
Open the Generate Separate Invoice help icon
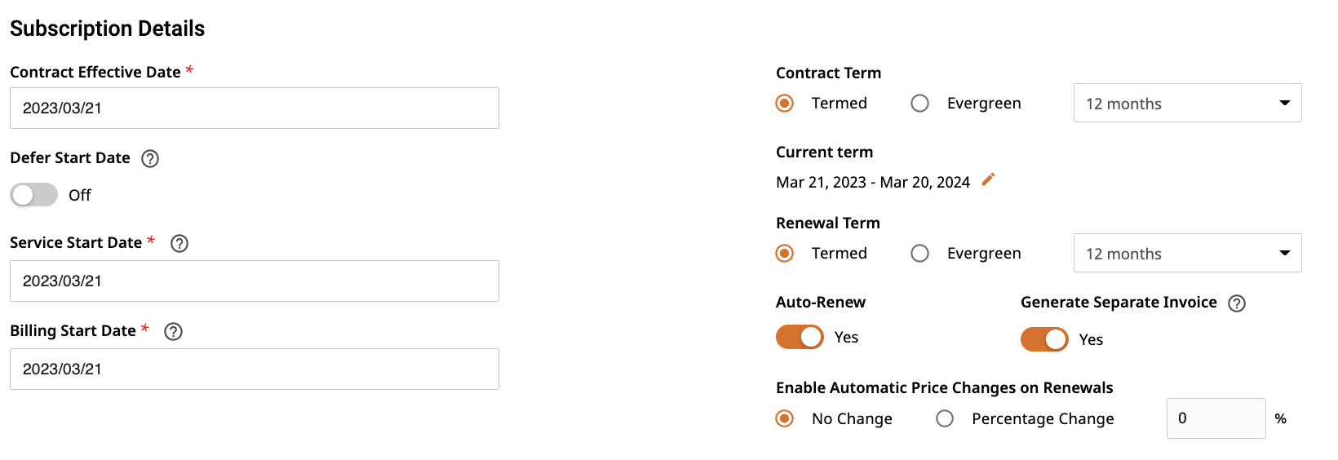(1237, 303)
